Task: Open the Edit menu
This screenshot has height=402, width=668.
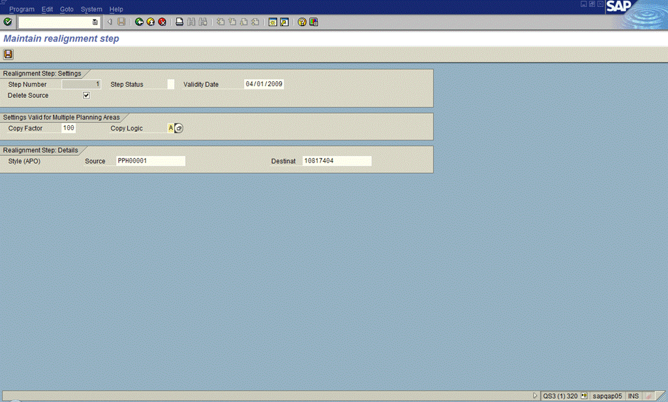Action: click(x=47, y=9)
